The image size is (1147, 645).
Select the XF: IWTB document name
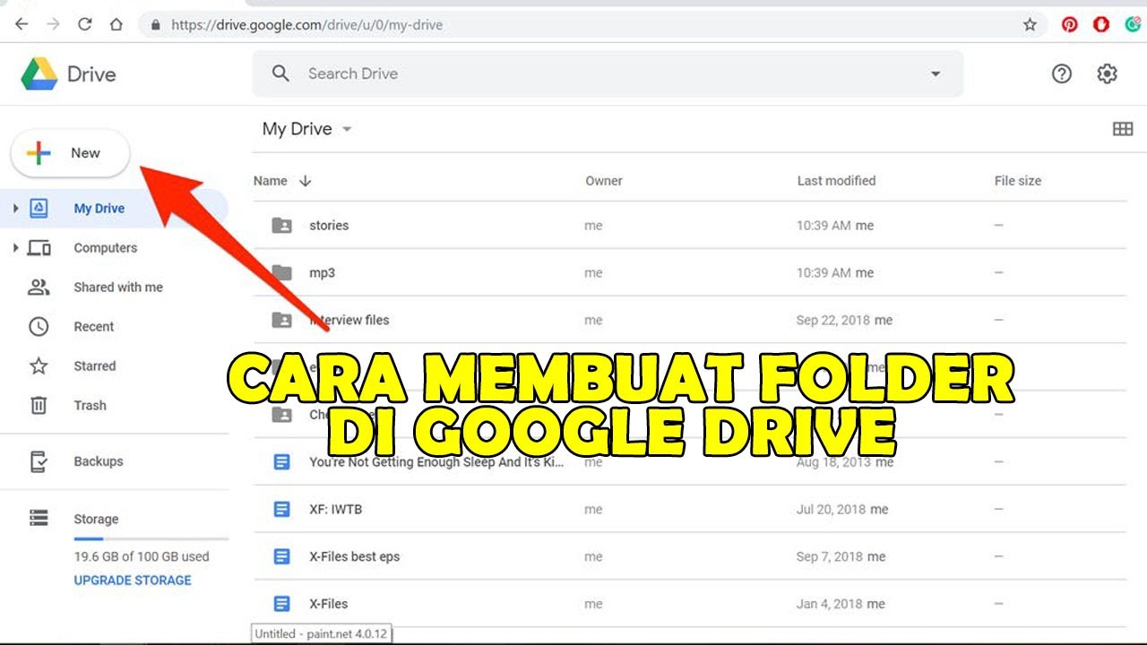335,509
